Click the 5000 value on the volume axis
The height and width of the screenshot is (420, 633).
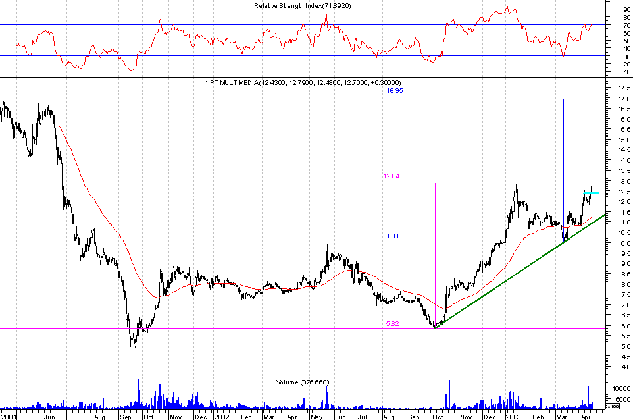tap(623, 399)
